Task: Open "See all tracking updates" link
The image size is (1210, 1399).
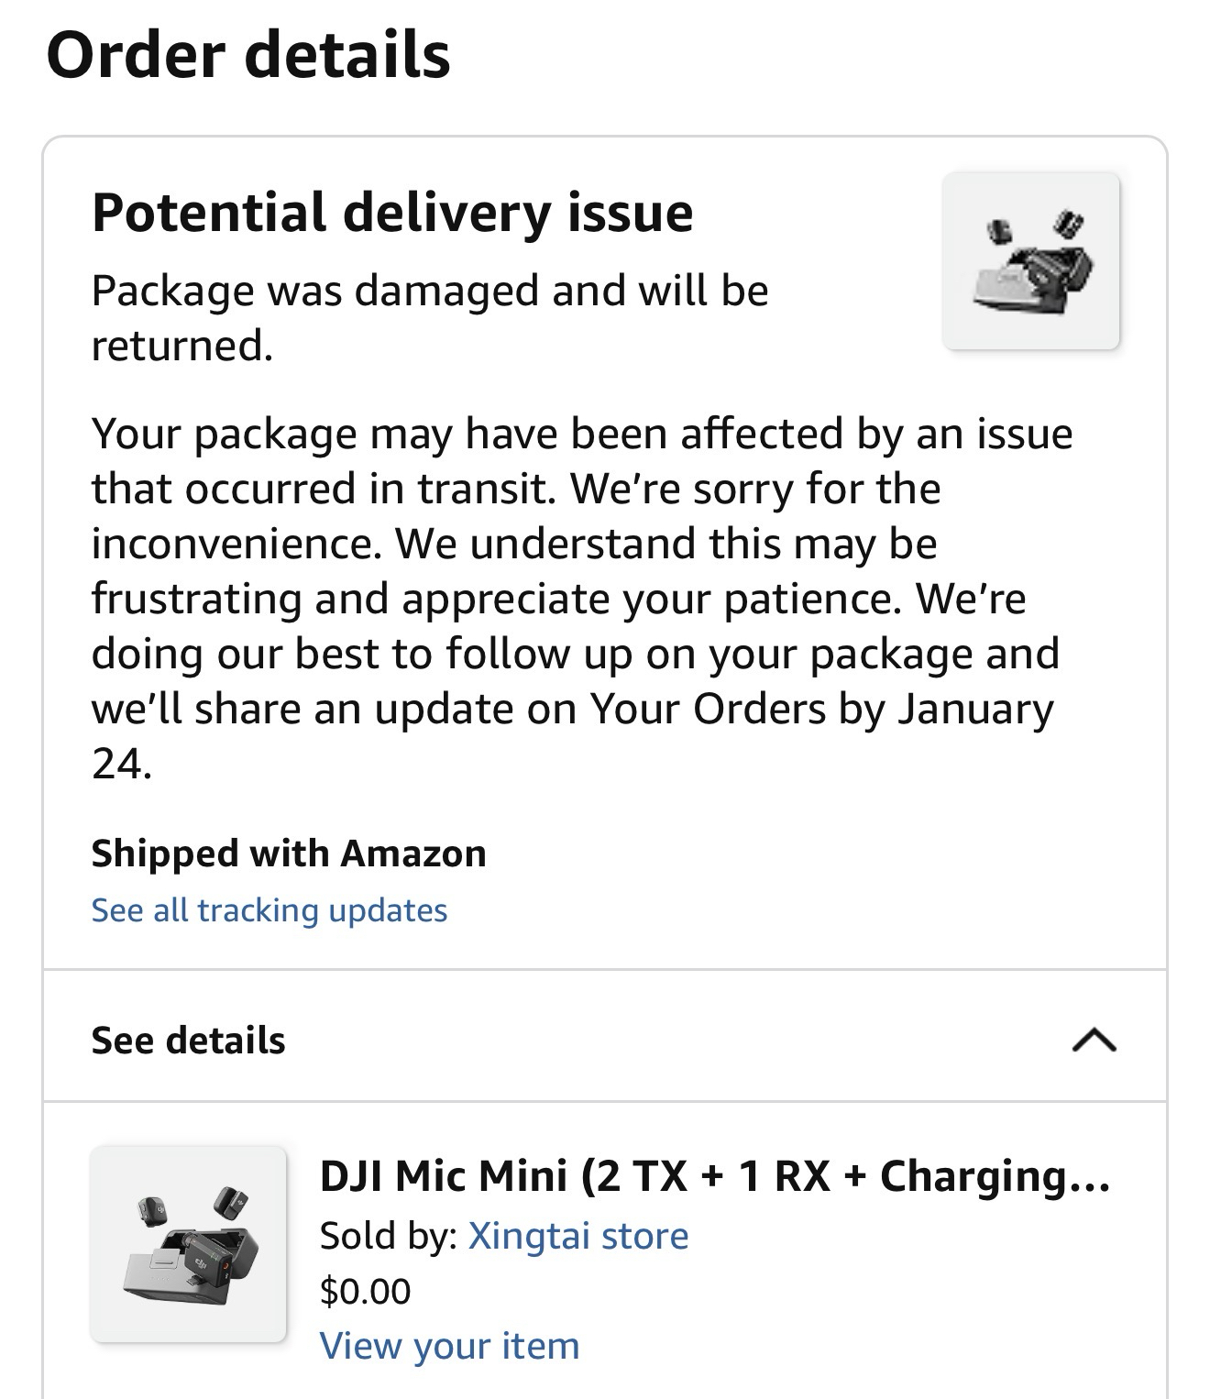Action: 269,910
